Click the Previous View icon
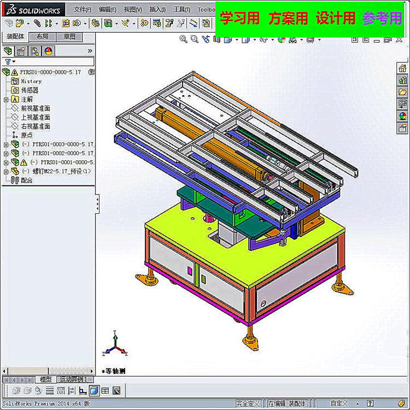Screen dimensions: 410x410 coord(206,39)
